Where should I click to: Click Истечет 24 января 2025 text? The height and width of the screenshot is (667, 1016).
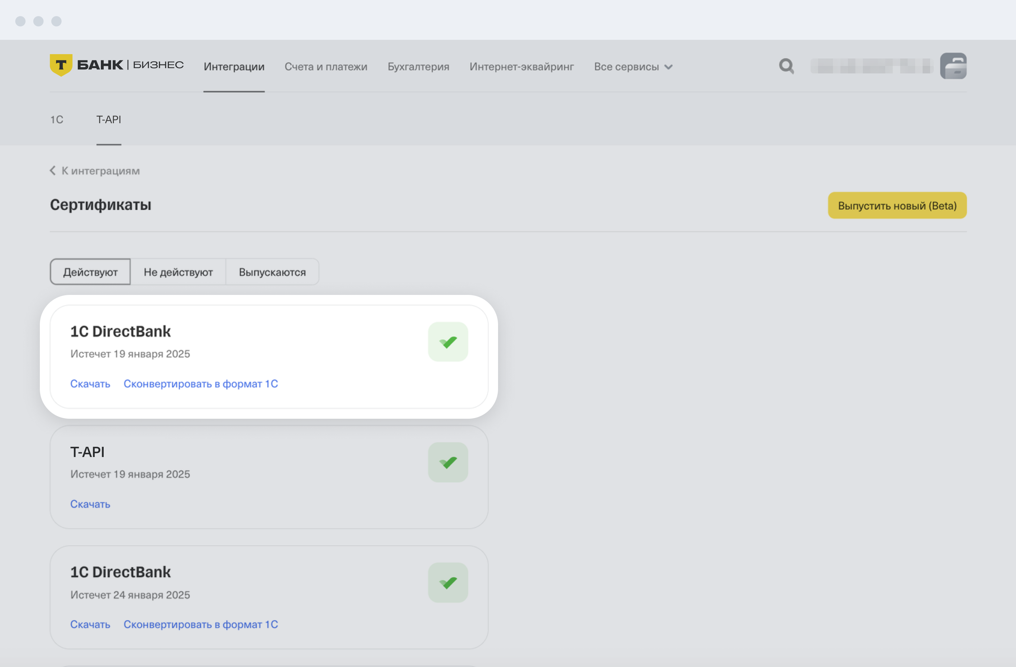pyautogui.click(x=130, y=595)
